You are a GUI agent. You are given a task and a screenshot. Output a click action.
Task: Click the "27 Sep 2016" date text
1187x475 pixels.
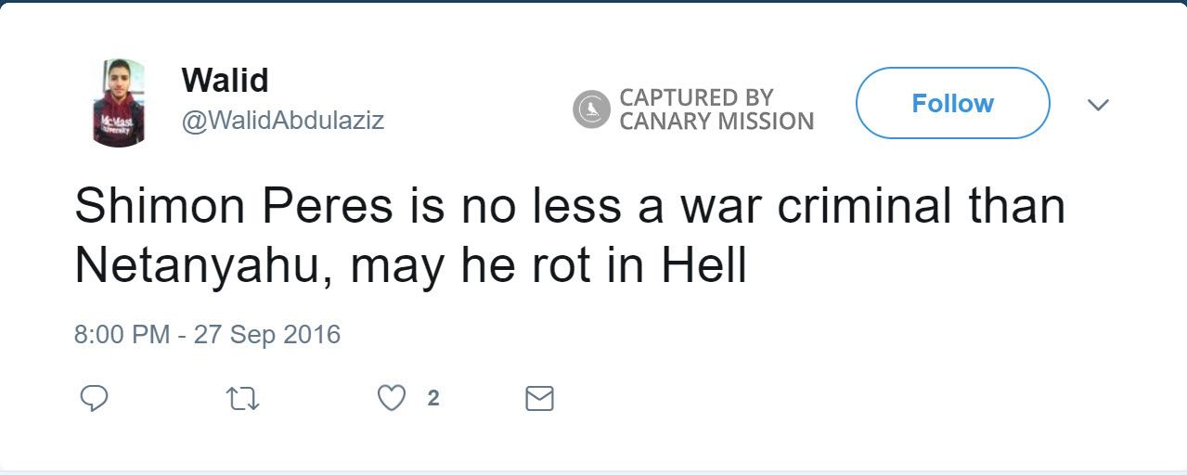pos(267,334)
